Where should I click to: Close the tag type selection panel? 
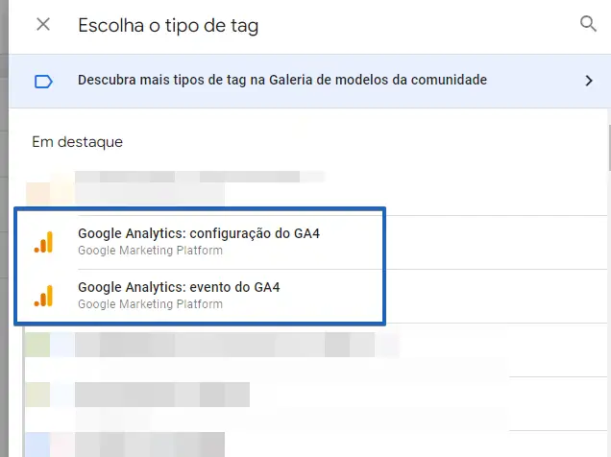(43, 25)
